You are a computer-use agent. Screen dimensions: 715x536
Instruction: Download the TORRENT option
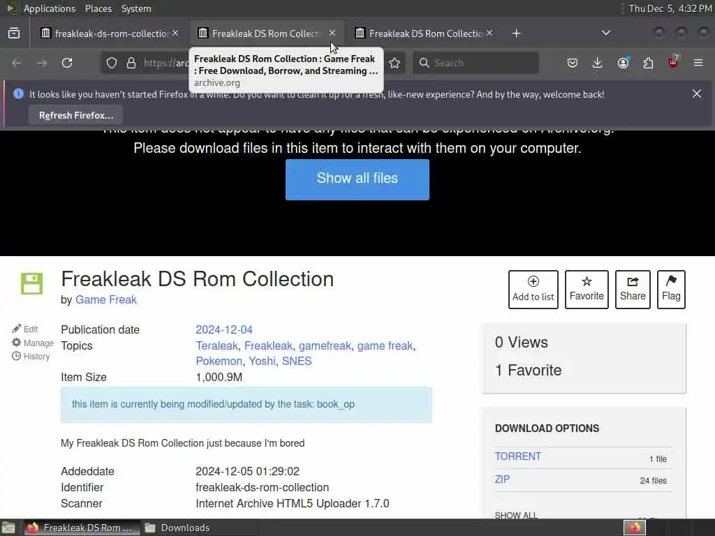(518, 456)
